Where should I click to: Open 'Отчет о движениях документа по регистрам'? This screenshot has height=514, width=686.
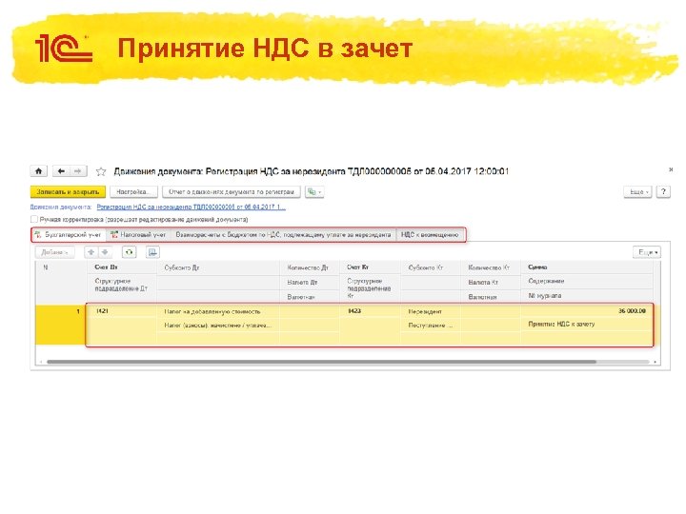coord(231,192)
